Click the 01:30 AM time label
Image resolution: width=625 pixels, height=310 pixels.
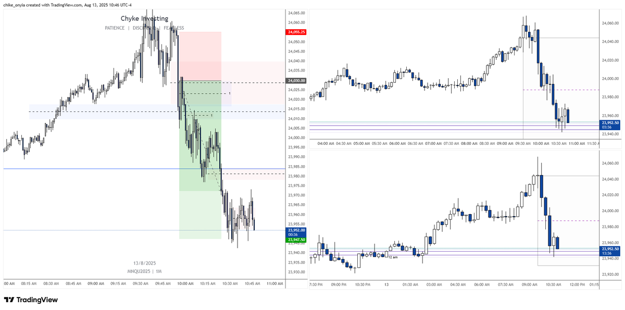tap(410, 285)
